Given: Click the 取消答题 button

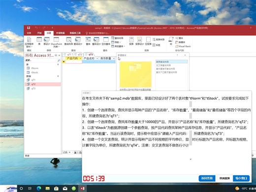Looking at the screenshot, I should [224, 178].
